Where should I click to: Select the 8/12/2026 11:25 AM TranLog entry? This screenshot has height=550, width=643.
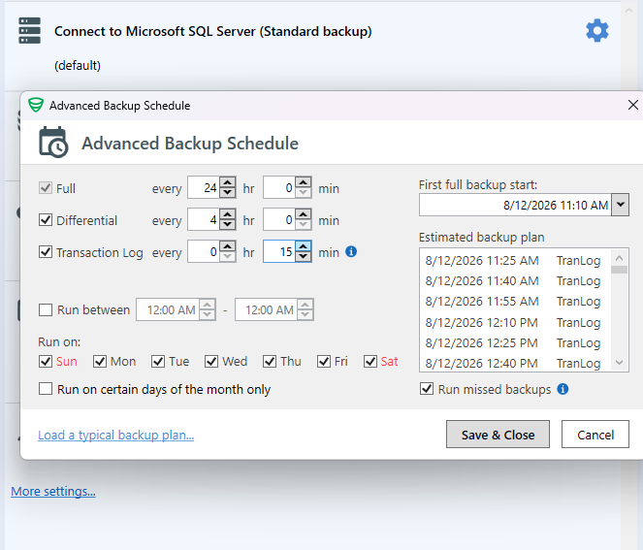coord(513,260)
